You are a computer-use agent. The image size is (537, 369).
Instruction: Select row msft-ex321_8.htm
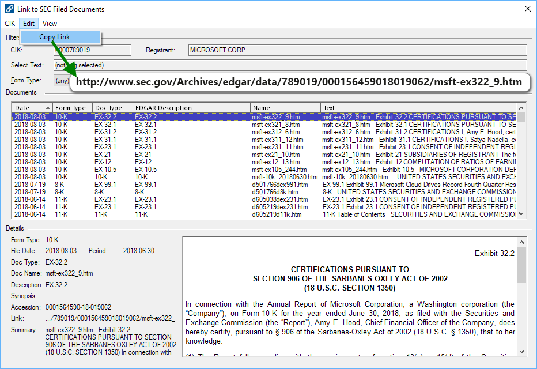pos(264,125)
